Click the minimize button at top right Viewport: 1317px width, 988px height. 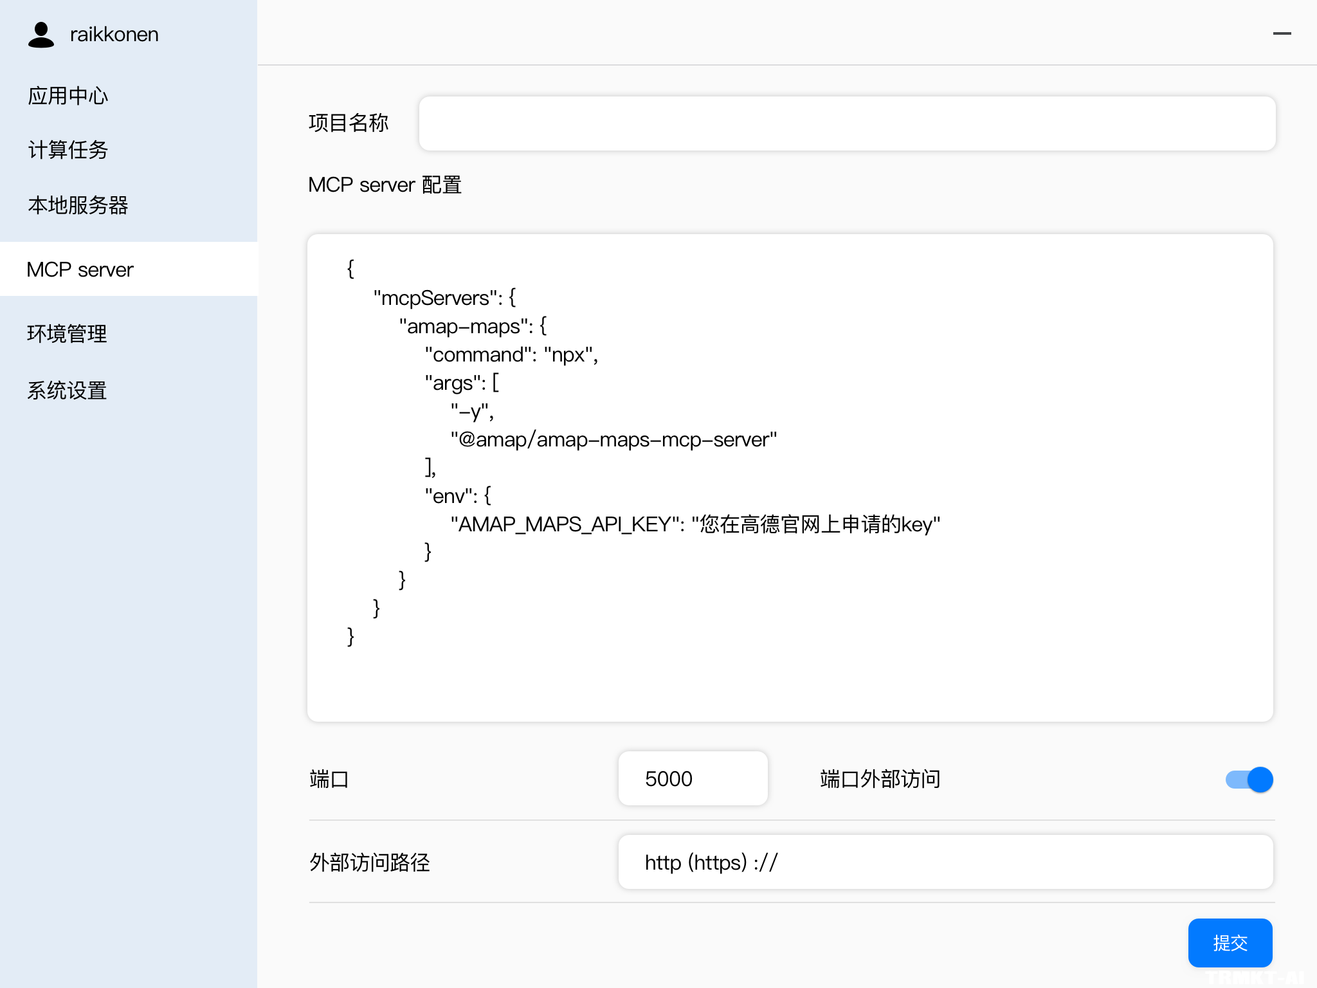1282,33
